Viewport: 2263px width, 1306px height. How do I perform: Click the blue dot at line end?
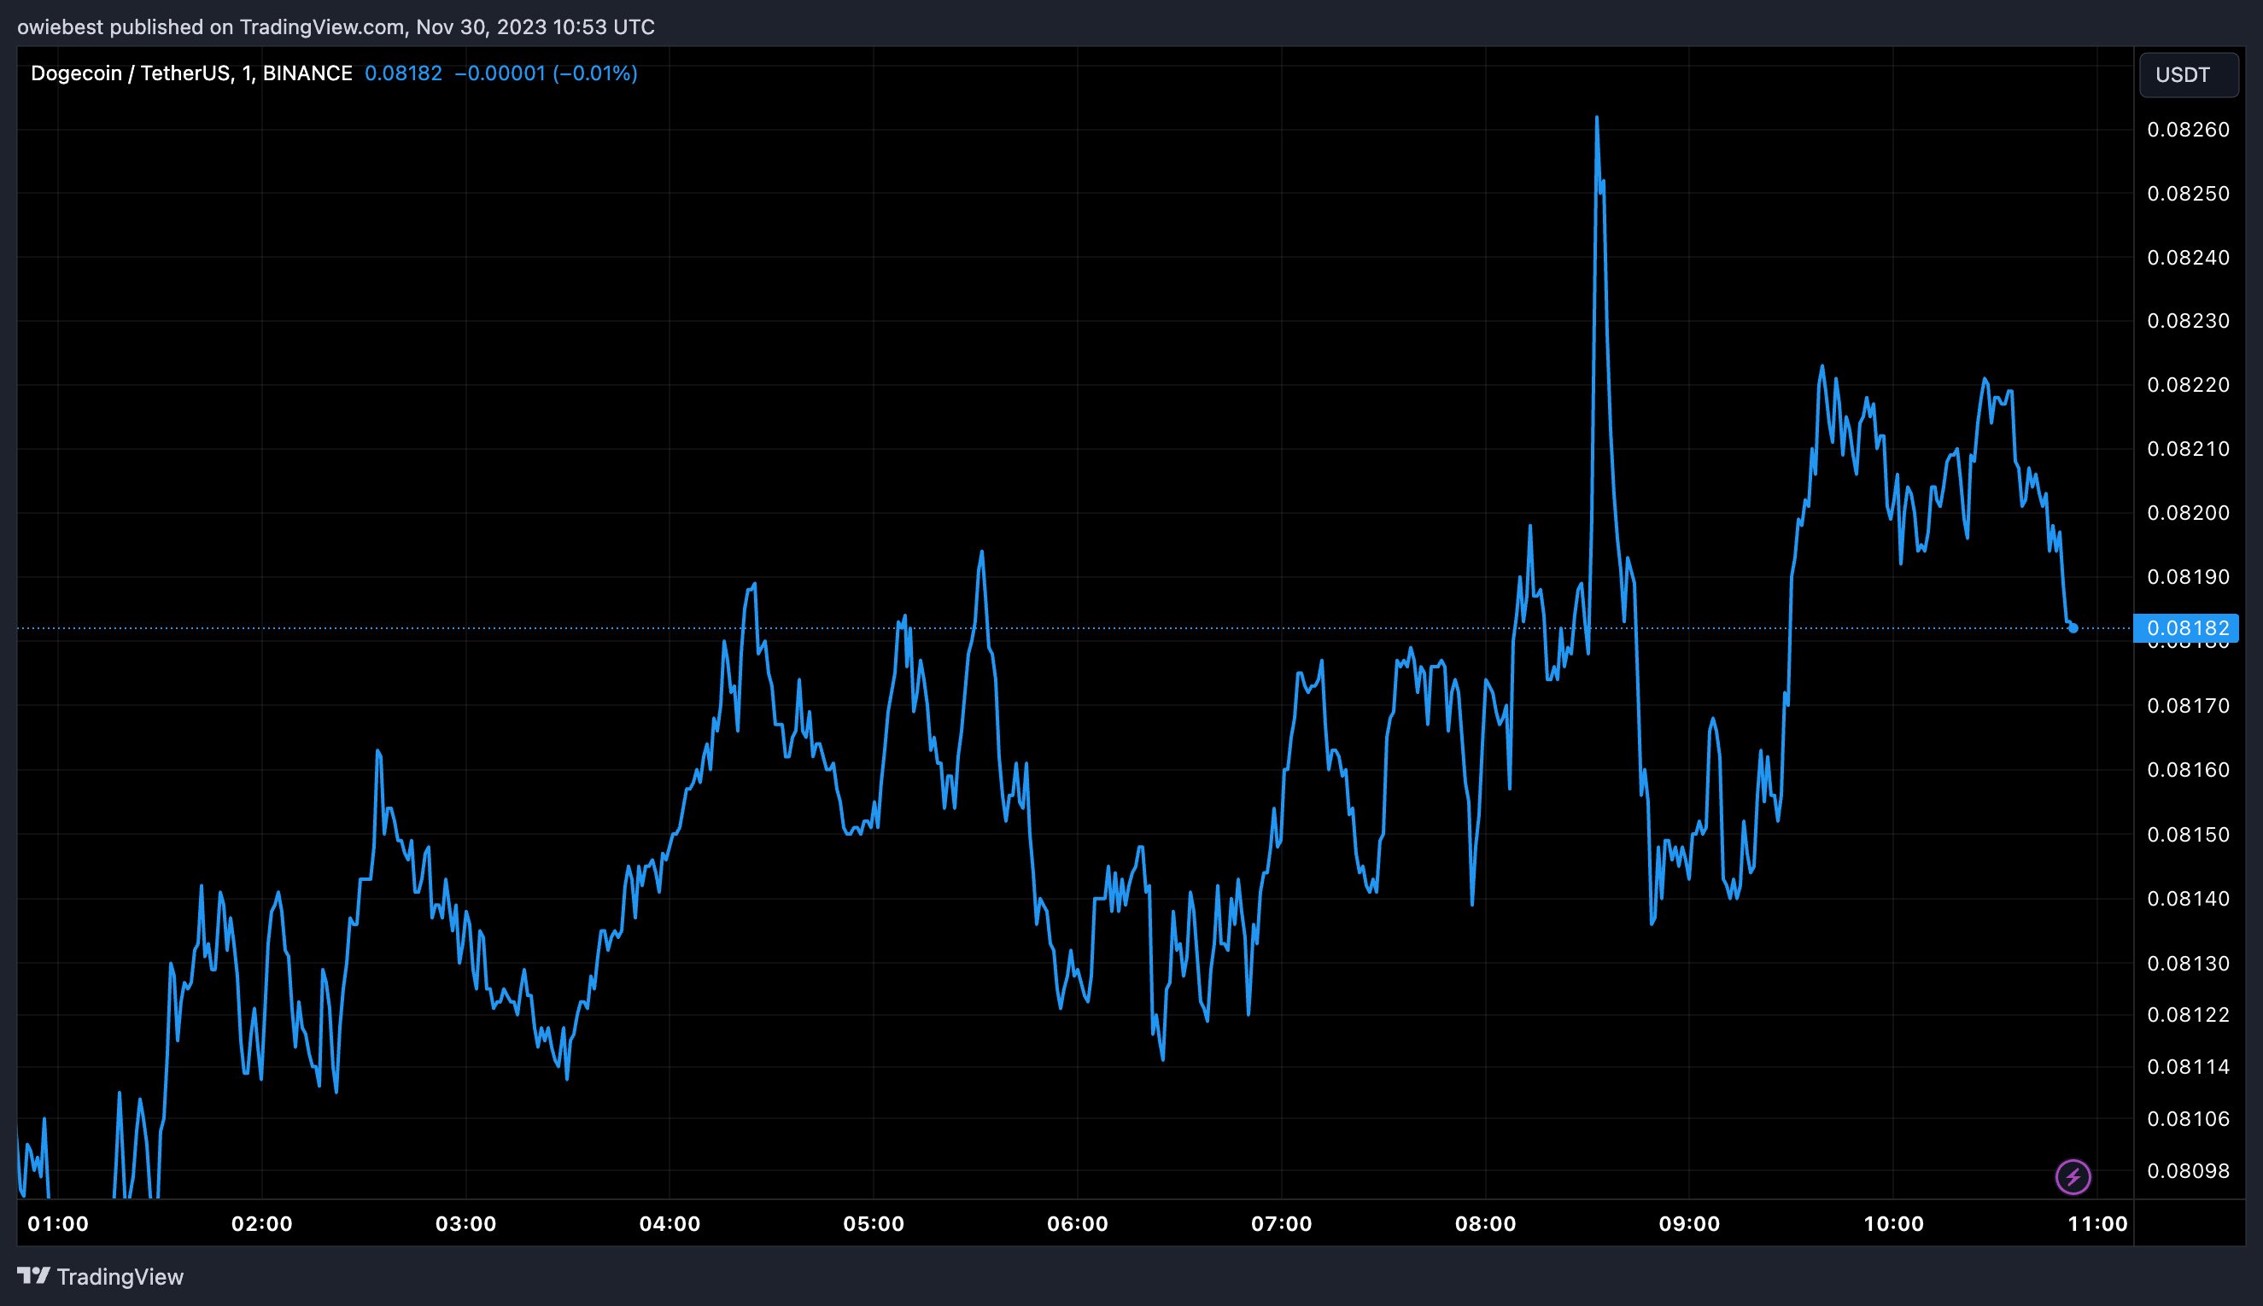pyautogui.click(x=2073, y=628)
